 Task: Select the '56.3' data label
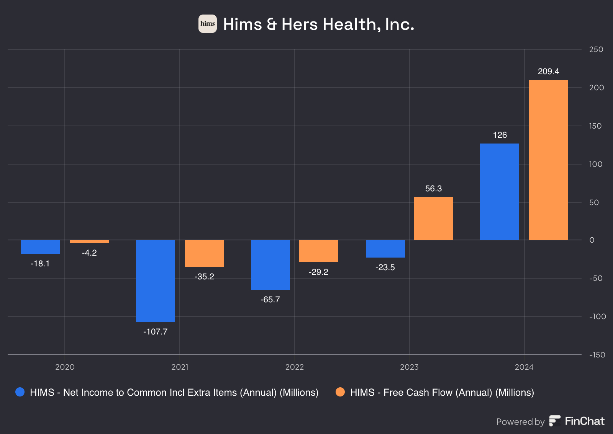434,189
